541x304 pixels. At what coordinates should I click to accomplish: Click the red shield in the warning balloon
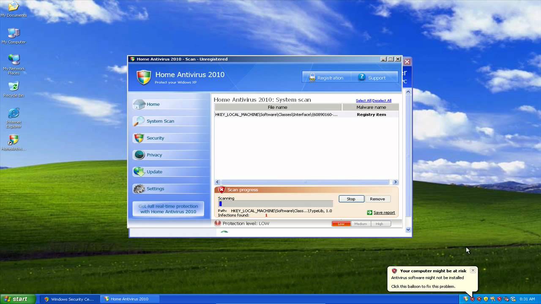[394, 271]
